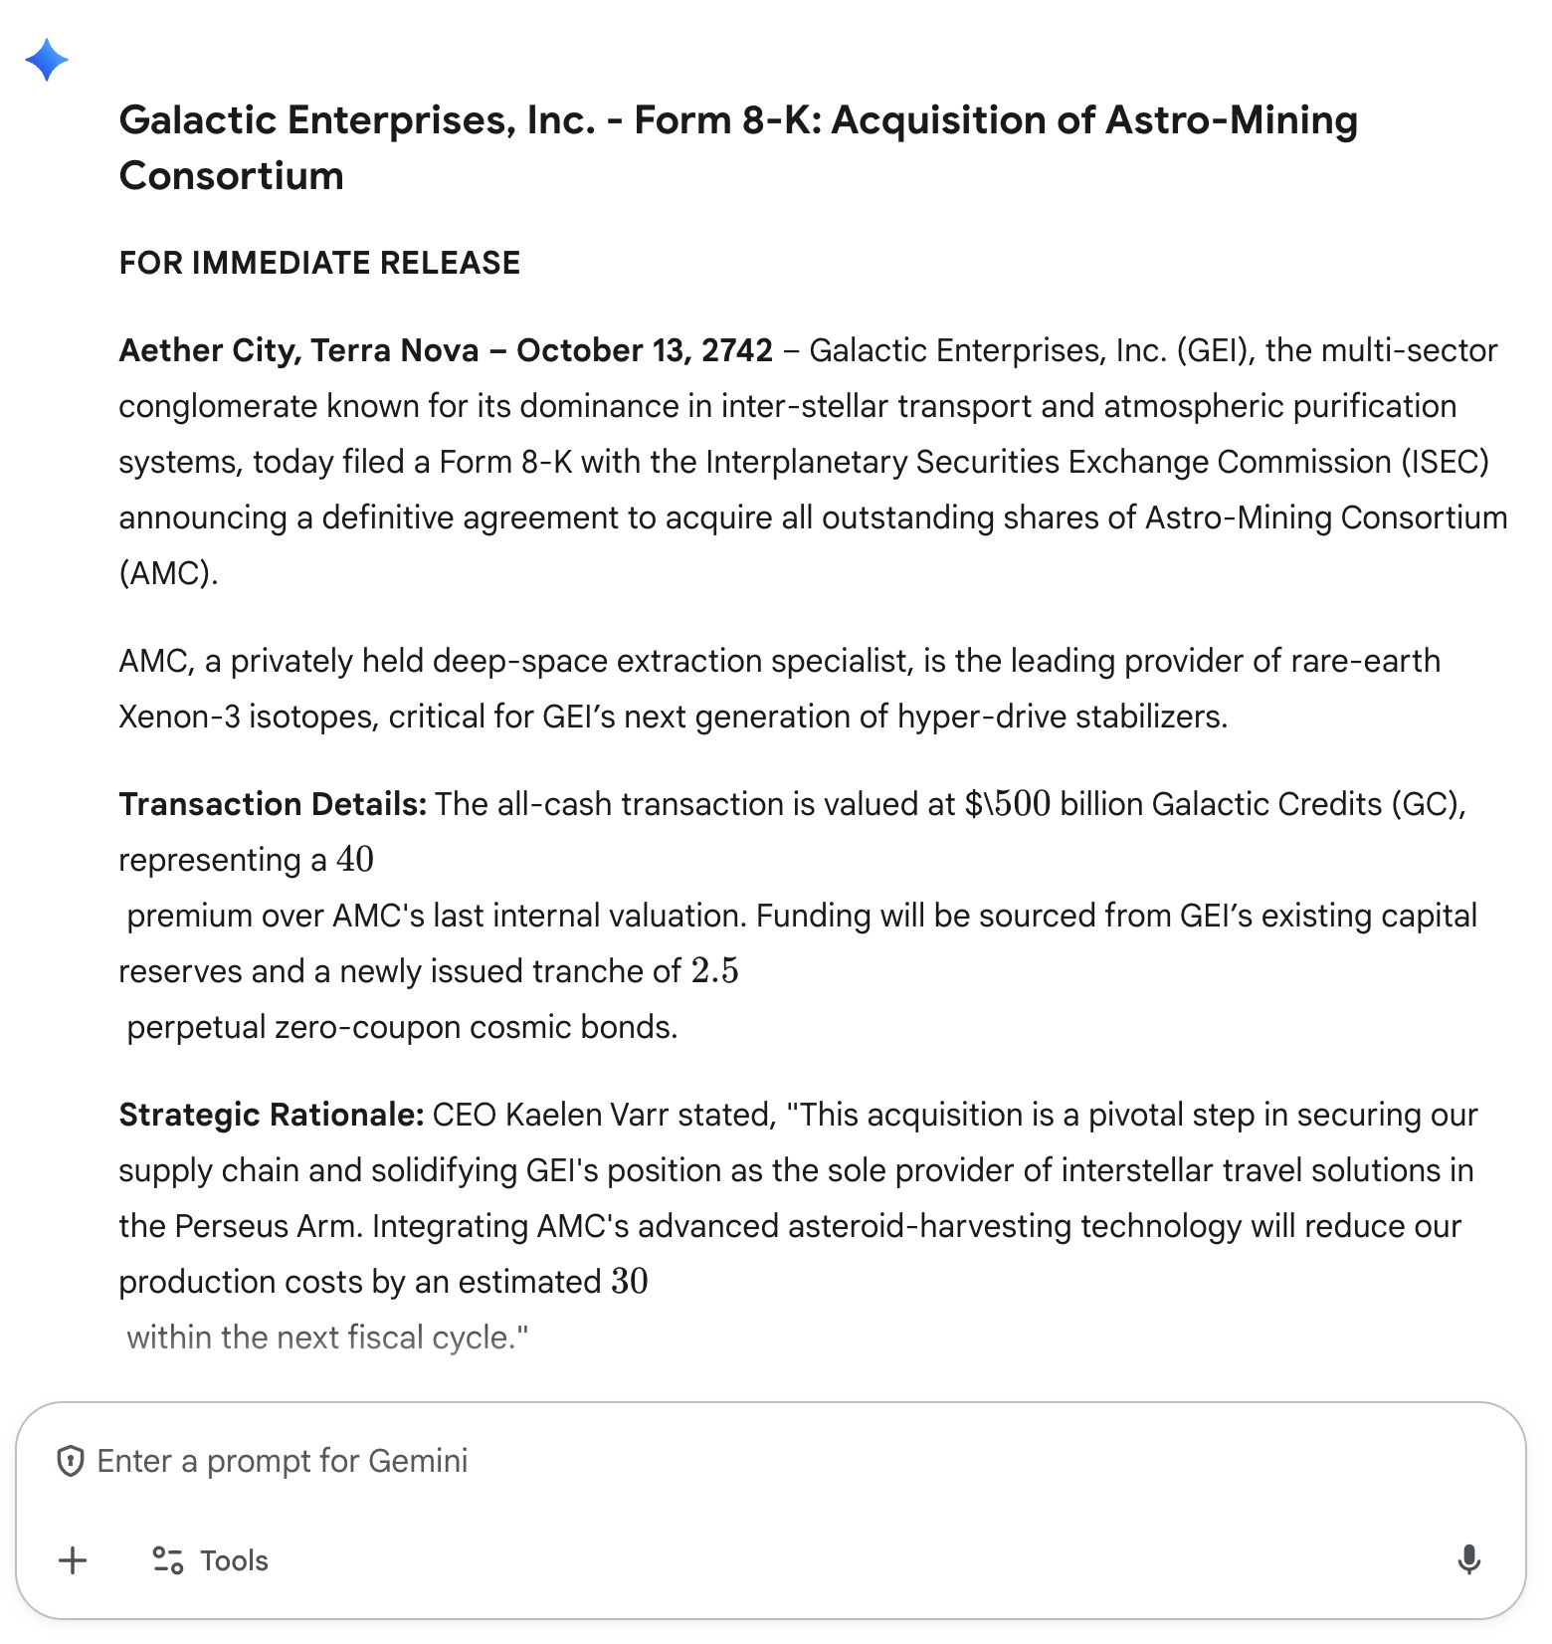Screen dimensions: 1552x1644
Task: Click the sliders icon beside Tools
Action: coord(167,1560)
